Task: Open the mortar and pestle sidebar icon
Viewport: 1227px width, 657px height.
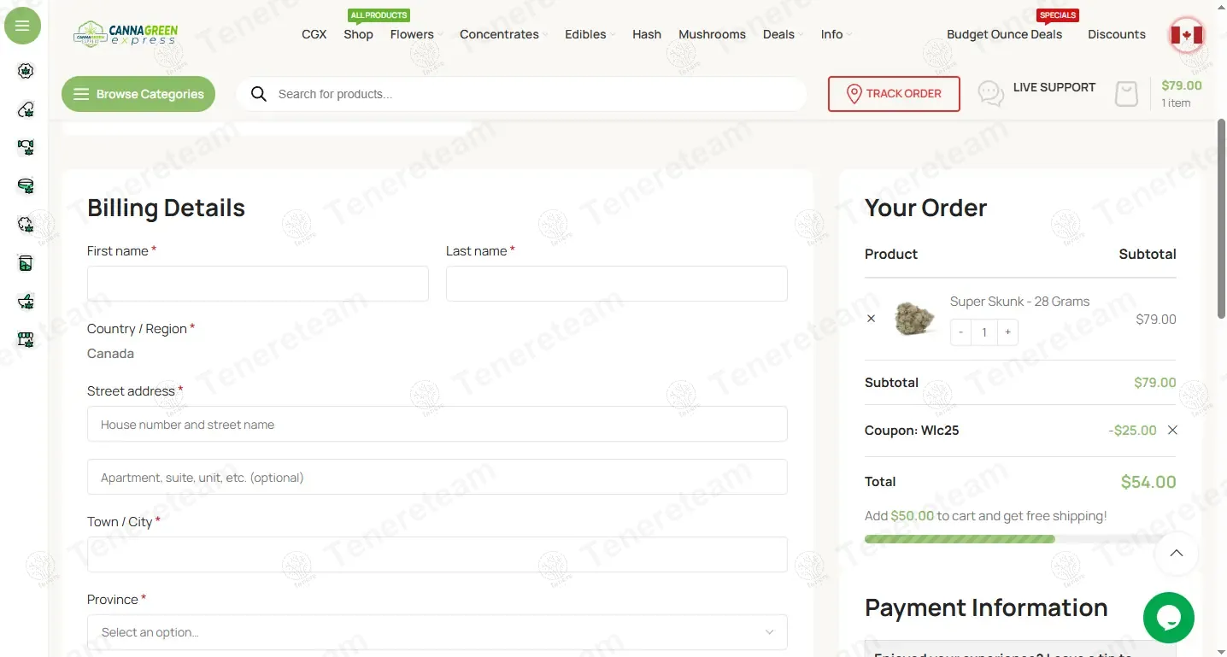Action: point(26,301)
